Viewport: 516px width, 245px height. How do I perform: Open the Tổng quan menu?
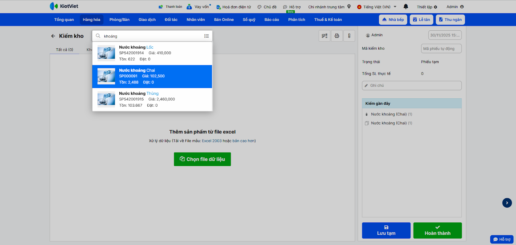point(64,20)
